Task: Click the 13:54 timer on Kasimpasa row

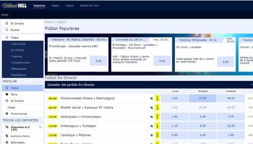Action: [x=53, y=117]
